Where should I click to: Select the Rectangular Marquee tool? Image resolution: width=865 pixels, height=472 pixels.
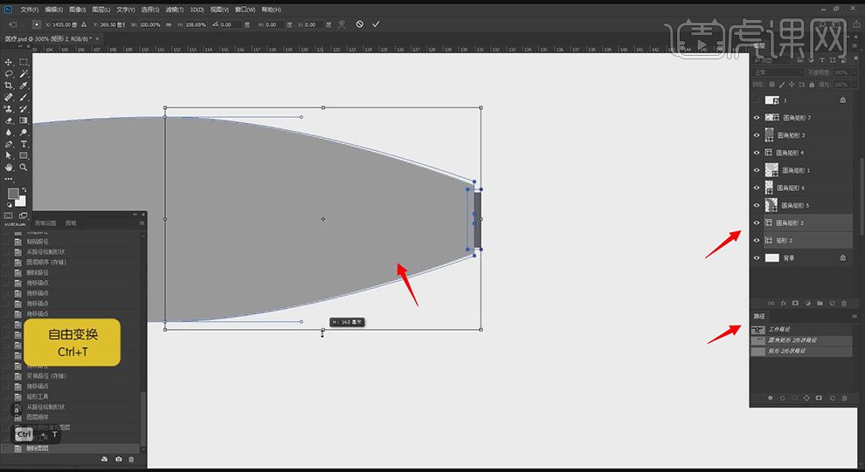pos(24,62)
